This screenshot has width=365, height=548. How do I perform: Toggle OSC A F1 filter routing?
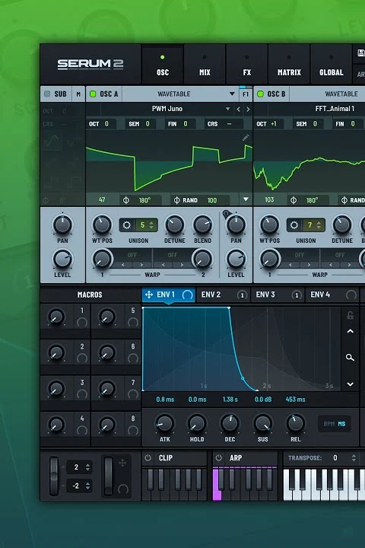pyautogui.click(x=246, y=94)
